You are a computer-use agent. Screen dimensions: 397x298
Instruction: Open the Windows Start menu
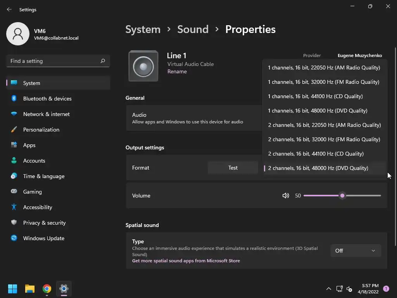tap(13, 289)
